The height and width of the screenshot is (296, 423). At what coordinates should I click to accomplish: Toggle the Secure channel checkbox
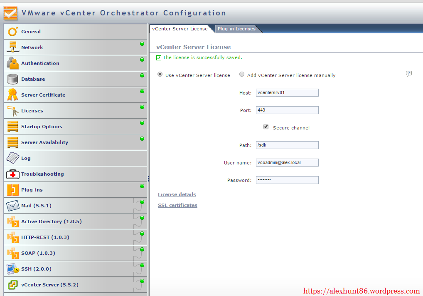pyautogui.click(x=266, y=127)
